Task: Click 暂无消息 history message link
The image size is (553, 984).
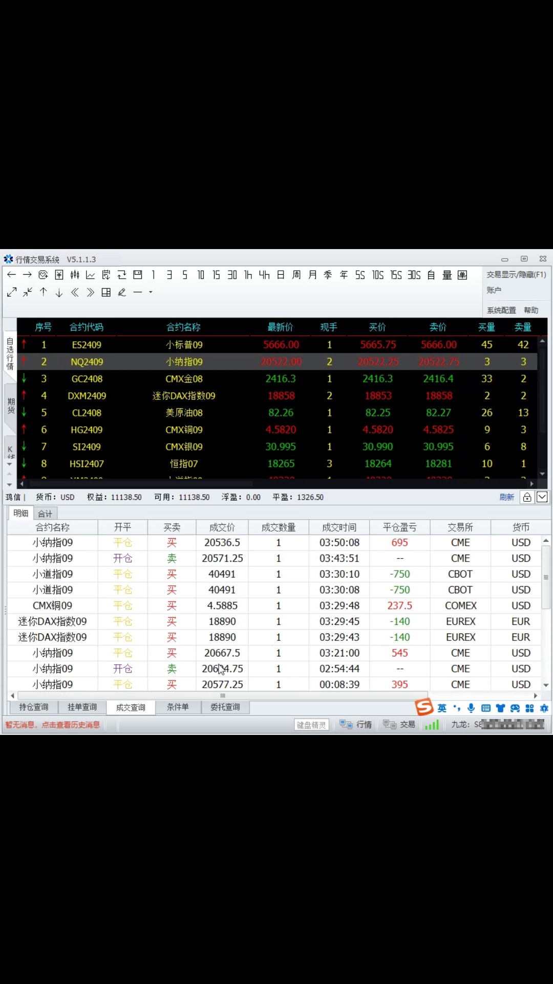Action: 53,725
